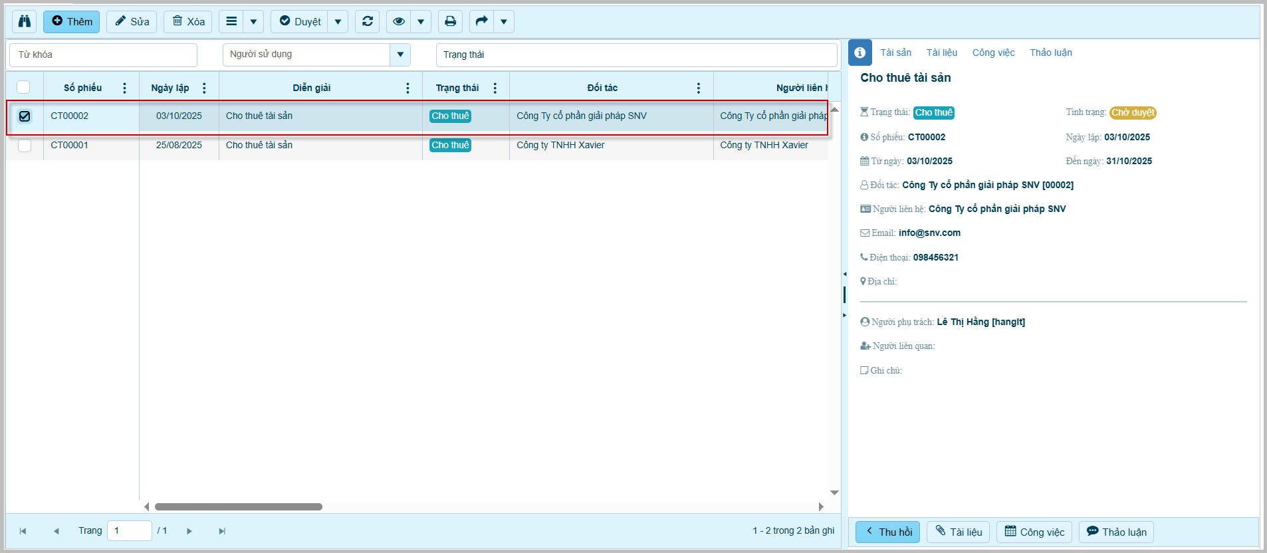This screenshot has width=1267, height=553.
Task: Click the refresh icon in toolbar
Action: (x=367, y=21)
